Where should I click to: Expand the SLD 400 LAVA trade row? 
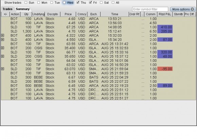pos(2,40)
